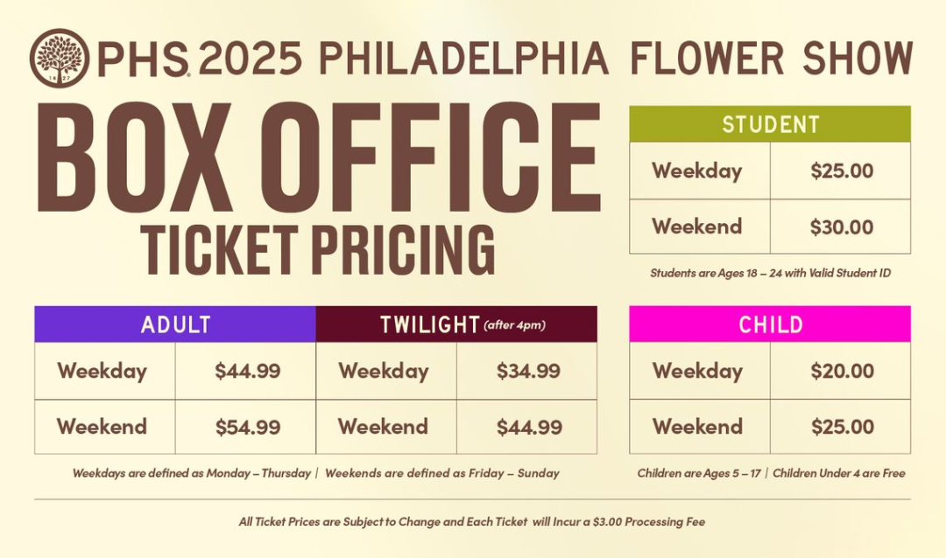Click the Valid Student ID age note
The height and width of the screenshot is (558, 946).
(x=771, y=273)
